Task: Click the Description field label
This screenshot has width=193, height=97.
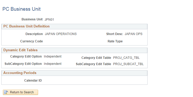Action: [x=34, y=34]
